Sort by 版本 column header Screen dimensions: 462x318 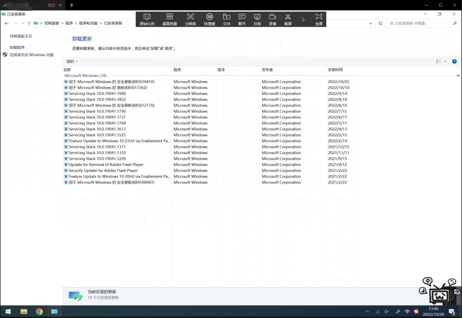(x=238, y=70)
